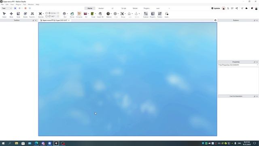
Task: Expand the Lock dropdown arrow
Action: coord(132,14)
